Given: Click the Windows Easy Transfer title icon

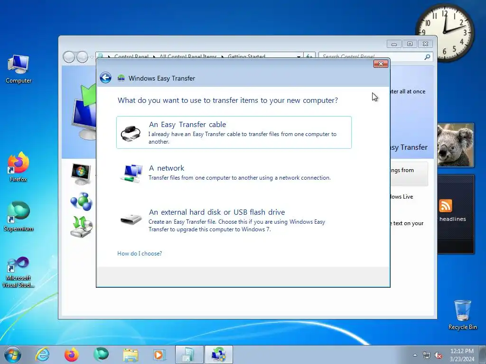Looking at the screenshot, I should [x=121, y=78].
